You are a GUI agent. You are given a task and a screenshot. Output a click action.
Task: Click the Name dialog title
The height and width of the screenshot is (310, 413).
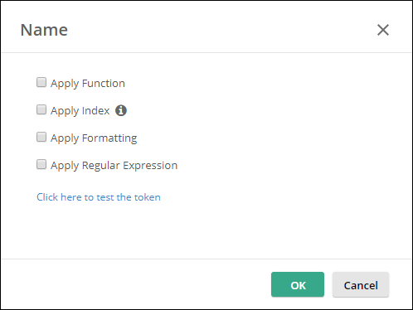pyautogui.click(x=44, y=30)
